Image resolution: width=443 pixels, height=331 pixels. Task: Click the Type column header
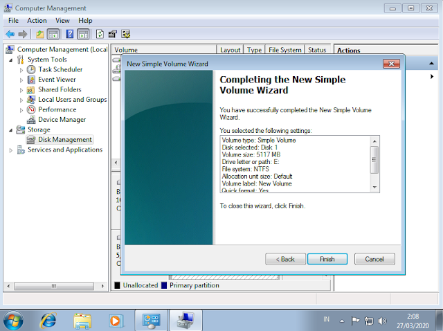254,50
